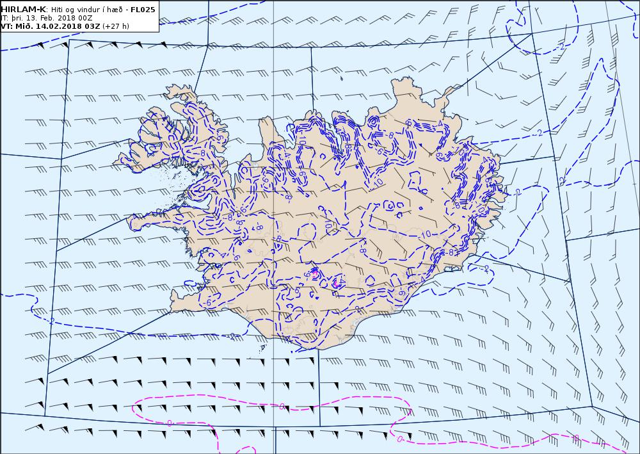Click the '(+27 h)' forecast offset text
The height and width of the screenshot is (454, 640).
pos(115,26)
